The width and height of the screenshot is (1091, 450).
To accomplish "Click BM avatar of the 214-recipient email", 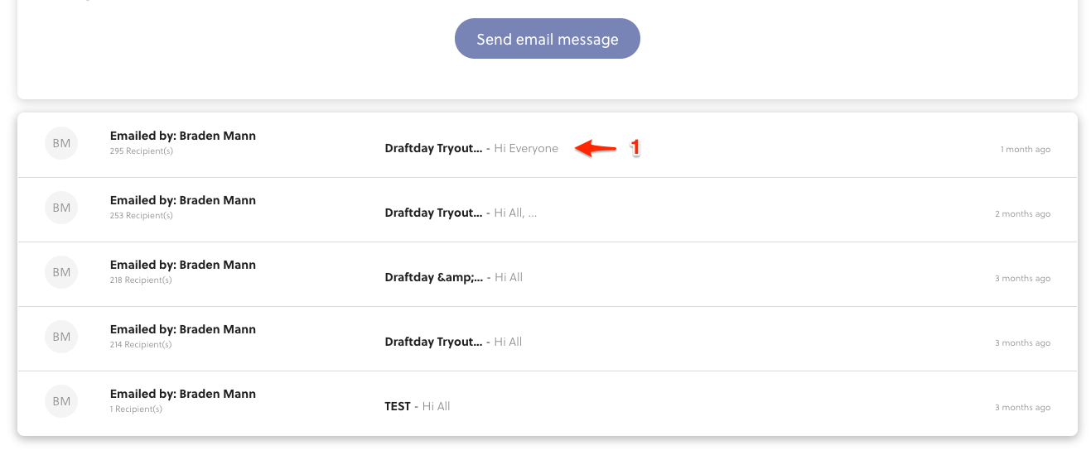I will coord(61,337).
